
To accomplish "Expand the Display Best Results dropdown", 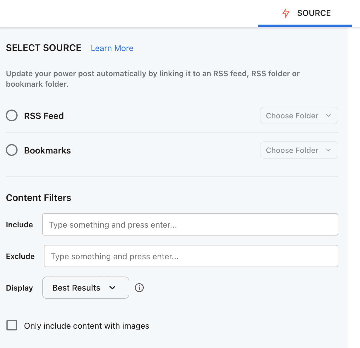I will [85, 288].
